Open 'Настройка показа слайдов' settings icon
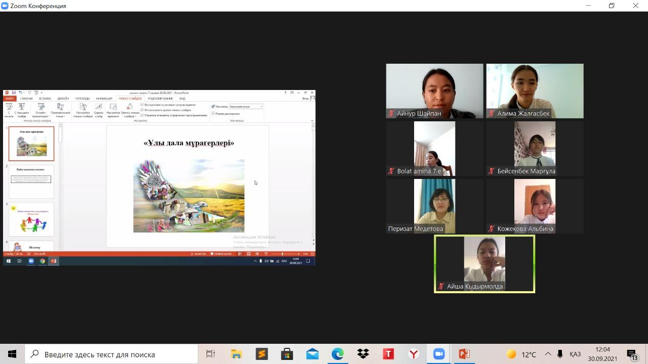The image size is (648, 364). 83,107
